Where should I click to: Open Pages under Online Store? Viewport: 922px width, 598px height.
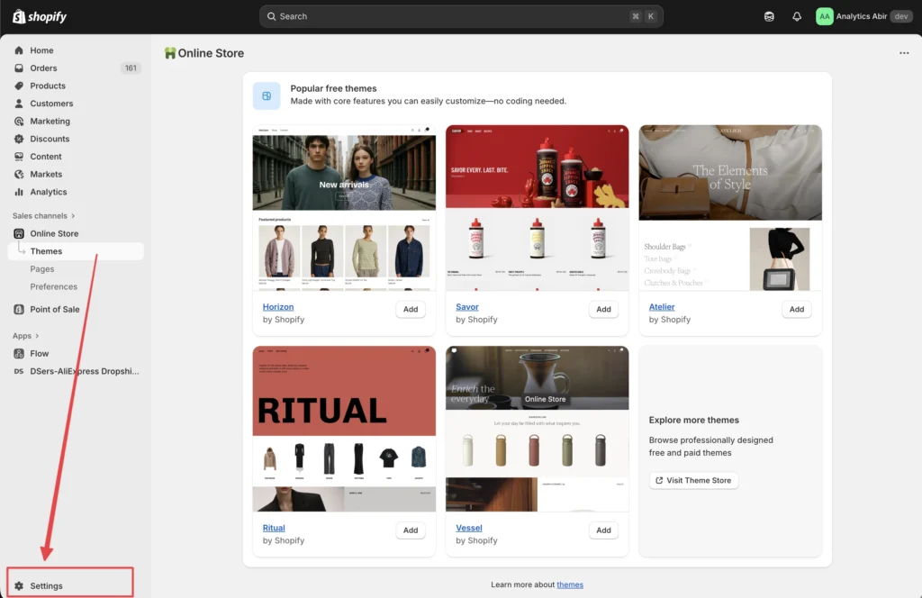pos(41,268)
